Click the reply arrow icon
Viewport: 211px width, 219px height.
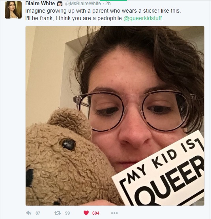(x=29, y=213)
